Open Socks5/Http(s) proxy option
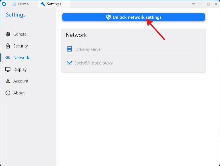The height and width of the screenshot is (166, 220). click(x=93, y=63)
